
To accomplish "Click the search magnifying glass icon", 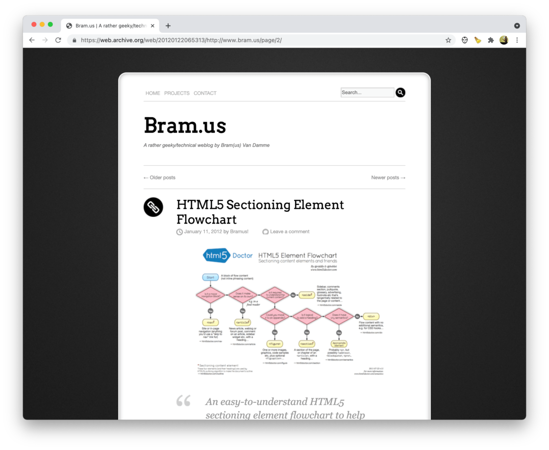I will pyautogui.click(x=400, y=92).
